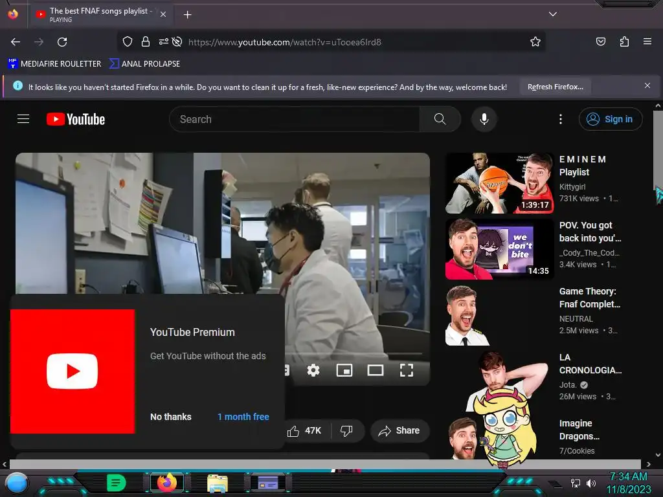Open Kittygirl channel name

click(572, 187)
